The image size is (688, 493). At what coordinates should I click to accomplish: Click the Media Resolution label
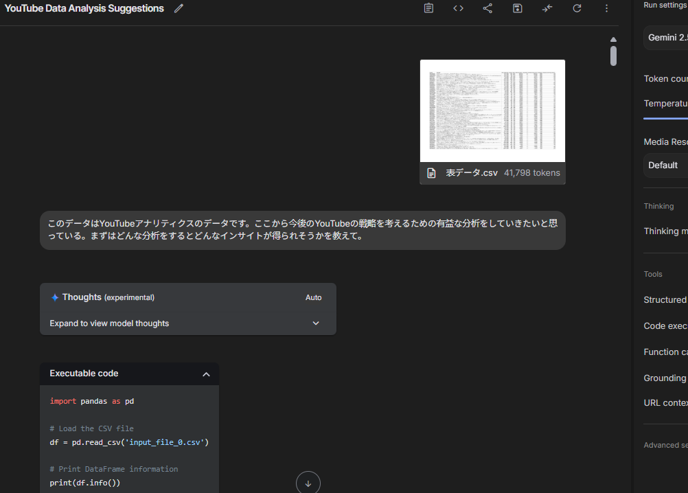[665, 141]
